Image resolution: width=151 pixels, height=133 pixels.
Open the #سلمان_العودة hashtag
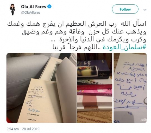tap(124, 47)
